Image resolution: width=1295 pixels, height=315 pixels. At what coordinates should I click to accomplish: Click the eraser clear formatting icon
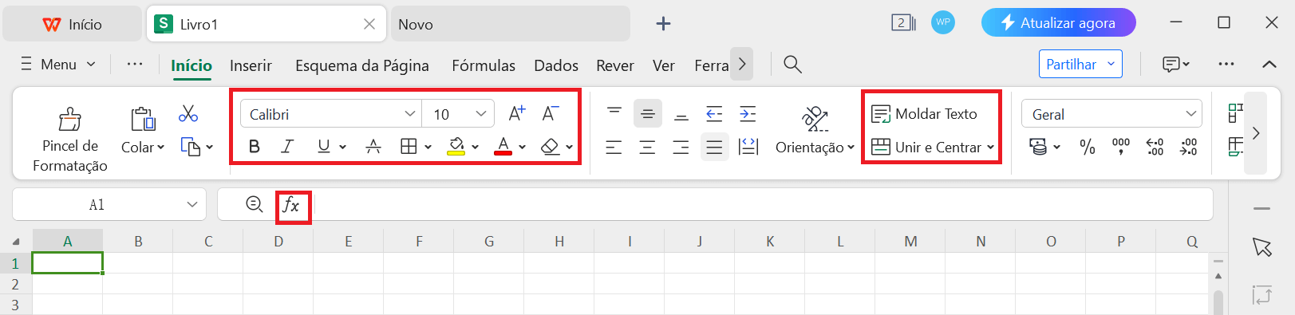coord(550,147)
